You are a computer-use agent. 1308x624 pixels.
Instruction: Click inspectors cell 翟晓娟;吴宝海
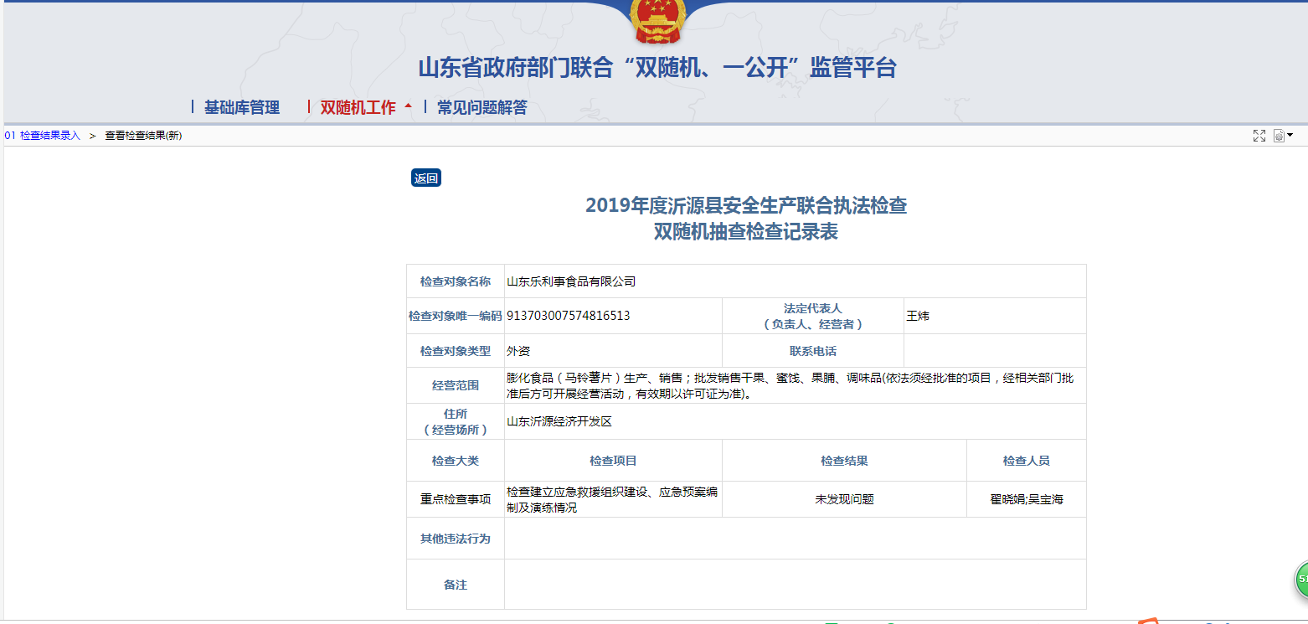pos(1026,499)
